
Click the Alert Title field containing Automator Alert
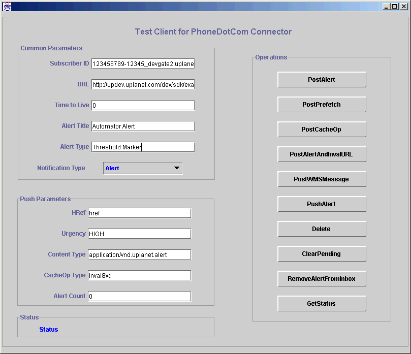(142, 126)
